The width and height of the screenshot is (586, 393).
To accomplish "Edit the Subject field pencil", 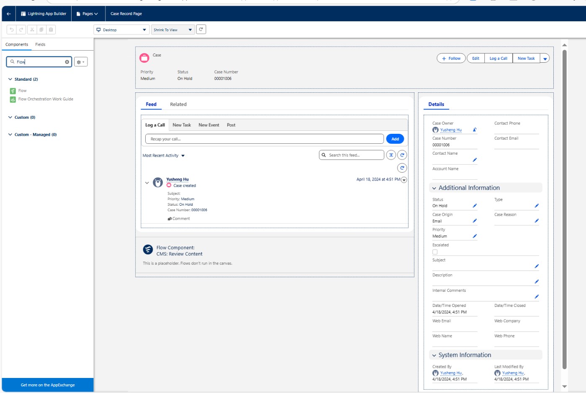I will (x=537, y=266).
